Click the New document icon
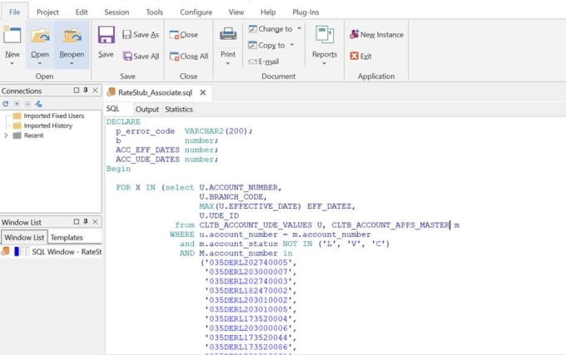Screen dimensions: 566x355 click(12, 35)
